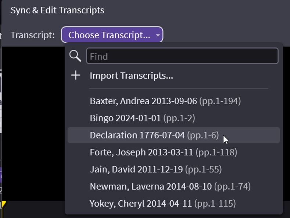The width and height of the screenshot is (290, 218).
Task: Select the Bingo 2024-01-01 transcript
Action: pyautogui.click(x=125, y=118)
